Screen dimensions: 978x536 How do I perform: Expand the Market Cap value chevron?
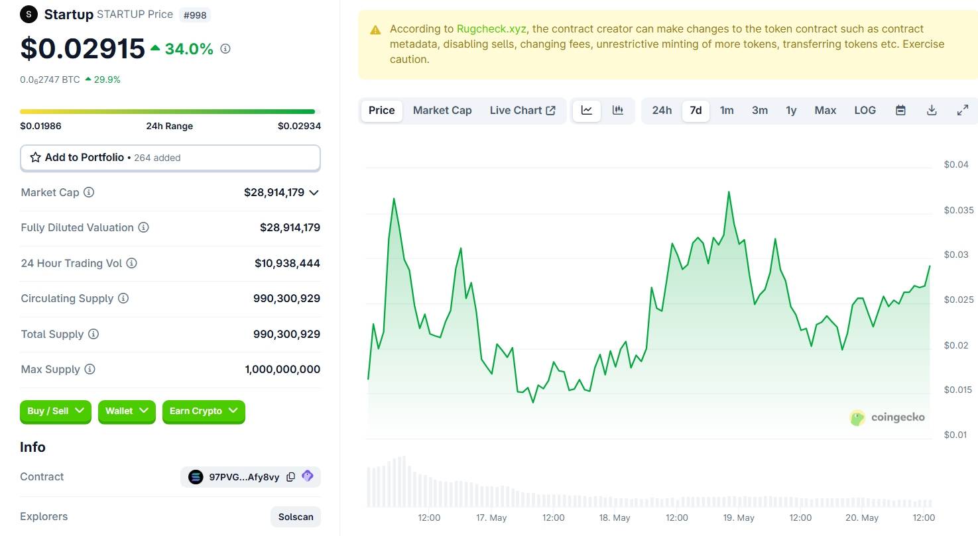click(x=314, y=193)
